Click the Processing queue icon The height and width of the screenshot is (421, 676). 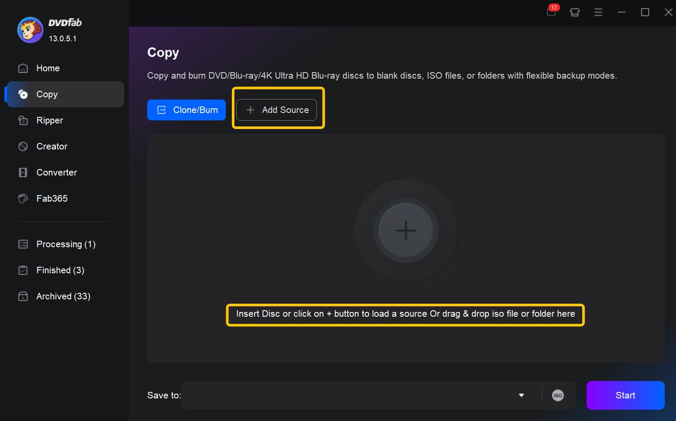[x=23, y=244]
